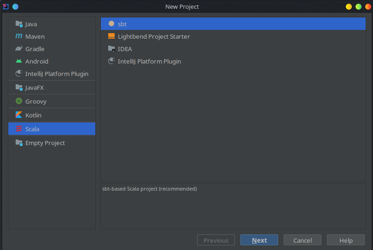This screenshot has height=250, width=373.
Task: Maximize window with green title bar button
Action: pos(358,6)
